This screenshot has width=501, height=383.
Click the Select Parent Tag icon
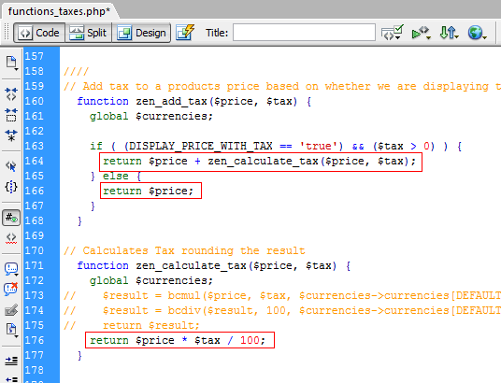11,165
